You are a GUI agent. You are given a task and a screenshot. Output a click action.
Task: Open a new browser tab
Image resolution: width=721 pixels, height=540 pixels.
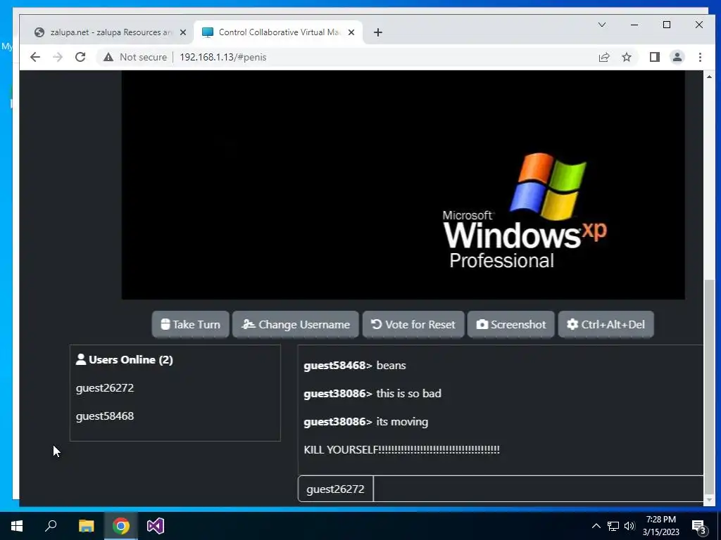tap(378, 32)
